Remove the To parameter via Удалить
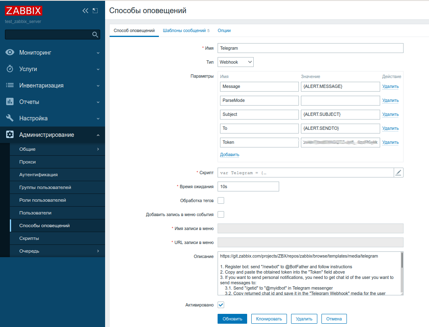 point(390,128)
